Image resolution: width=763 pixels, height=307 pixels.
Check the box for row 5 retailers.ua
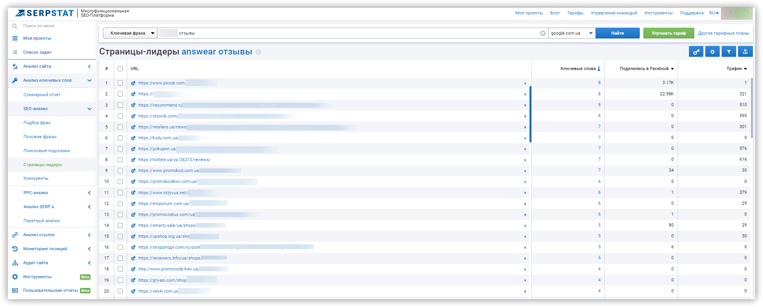click(120, 127)
